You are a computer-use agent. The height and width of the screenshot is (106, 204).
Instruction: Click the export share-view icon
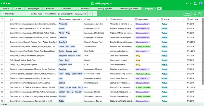pos(90,14)
